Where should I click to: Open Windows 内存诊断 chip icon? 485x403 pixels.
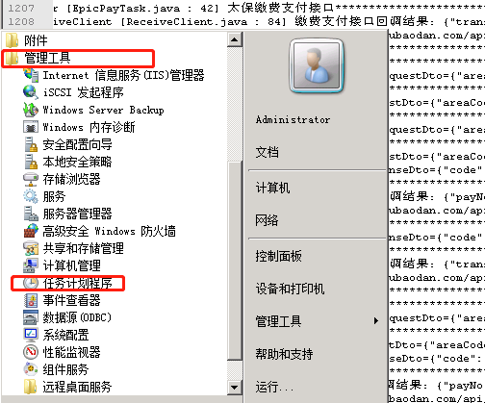point(31,127)
